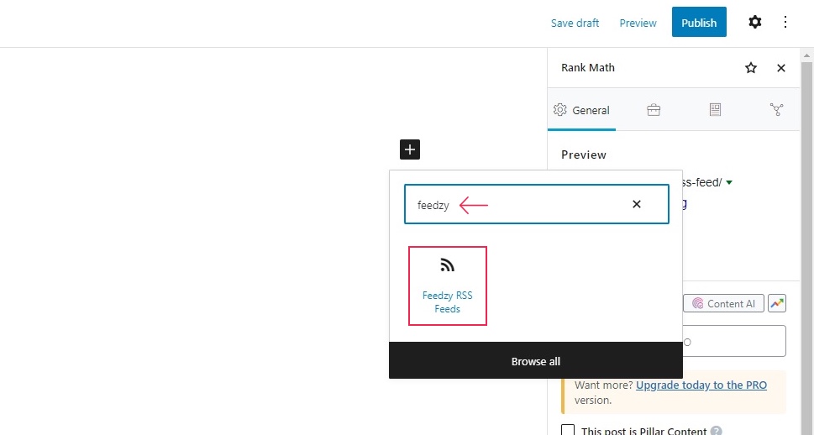Insert the Feedzy RSS Feeds block
814x435 pixels.
click(x=448, y=286)
